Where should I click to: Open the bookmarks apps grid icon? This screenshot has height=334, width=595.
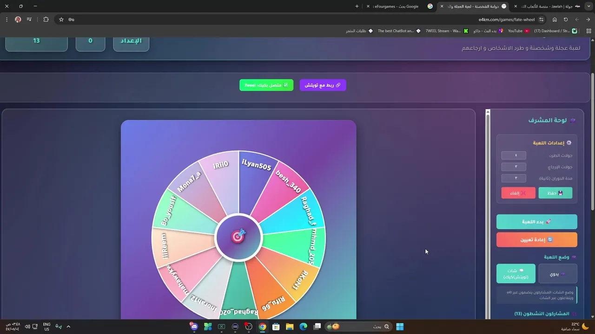588,31
